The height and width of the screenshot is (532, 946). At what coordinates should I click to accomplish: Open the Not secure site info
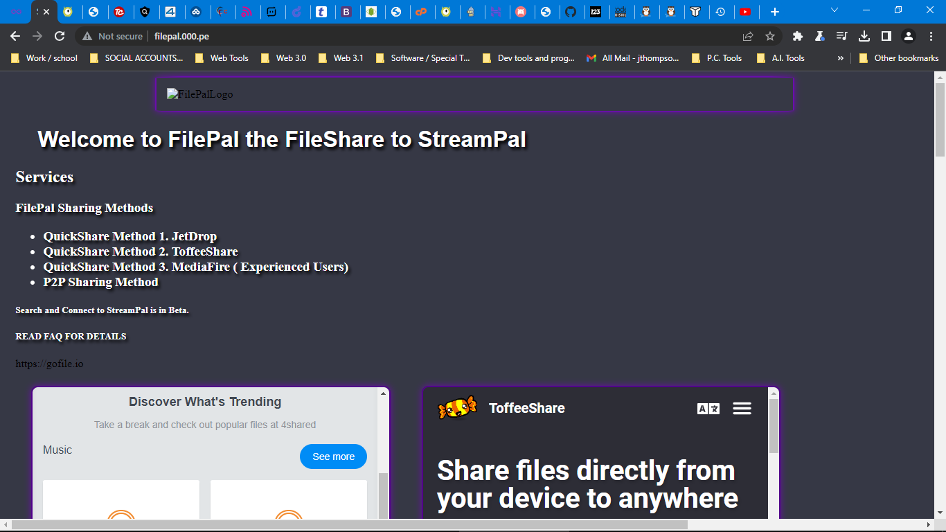coord(112,36)
